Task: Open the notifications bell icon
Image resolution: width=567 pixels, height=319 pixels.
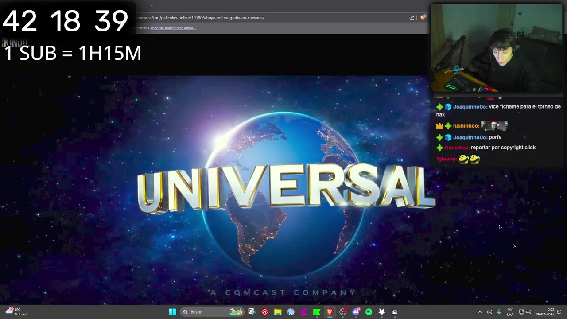Action: [x=559, y=312]
